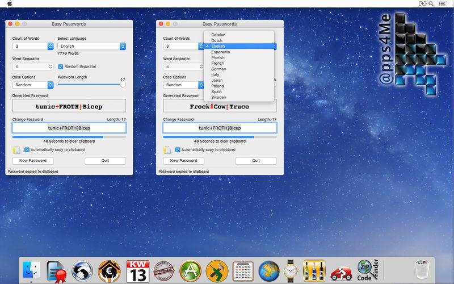The width and height of the screenshot is (454, 284).
Task: Toggle Random Separator checkbox in the left window
Action: pos(61,66)
